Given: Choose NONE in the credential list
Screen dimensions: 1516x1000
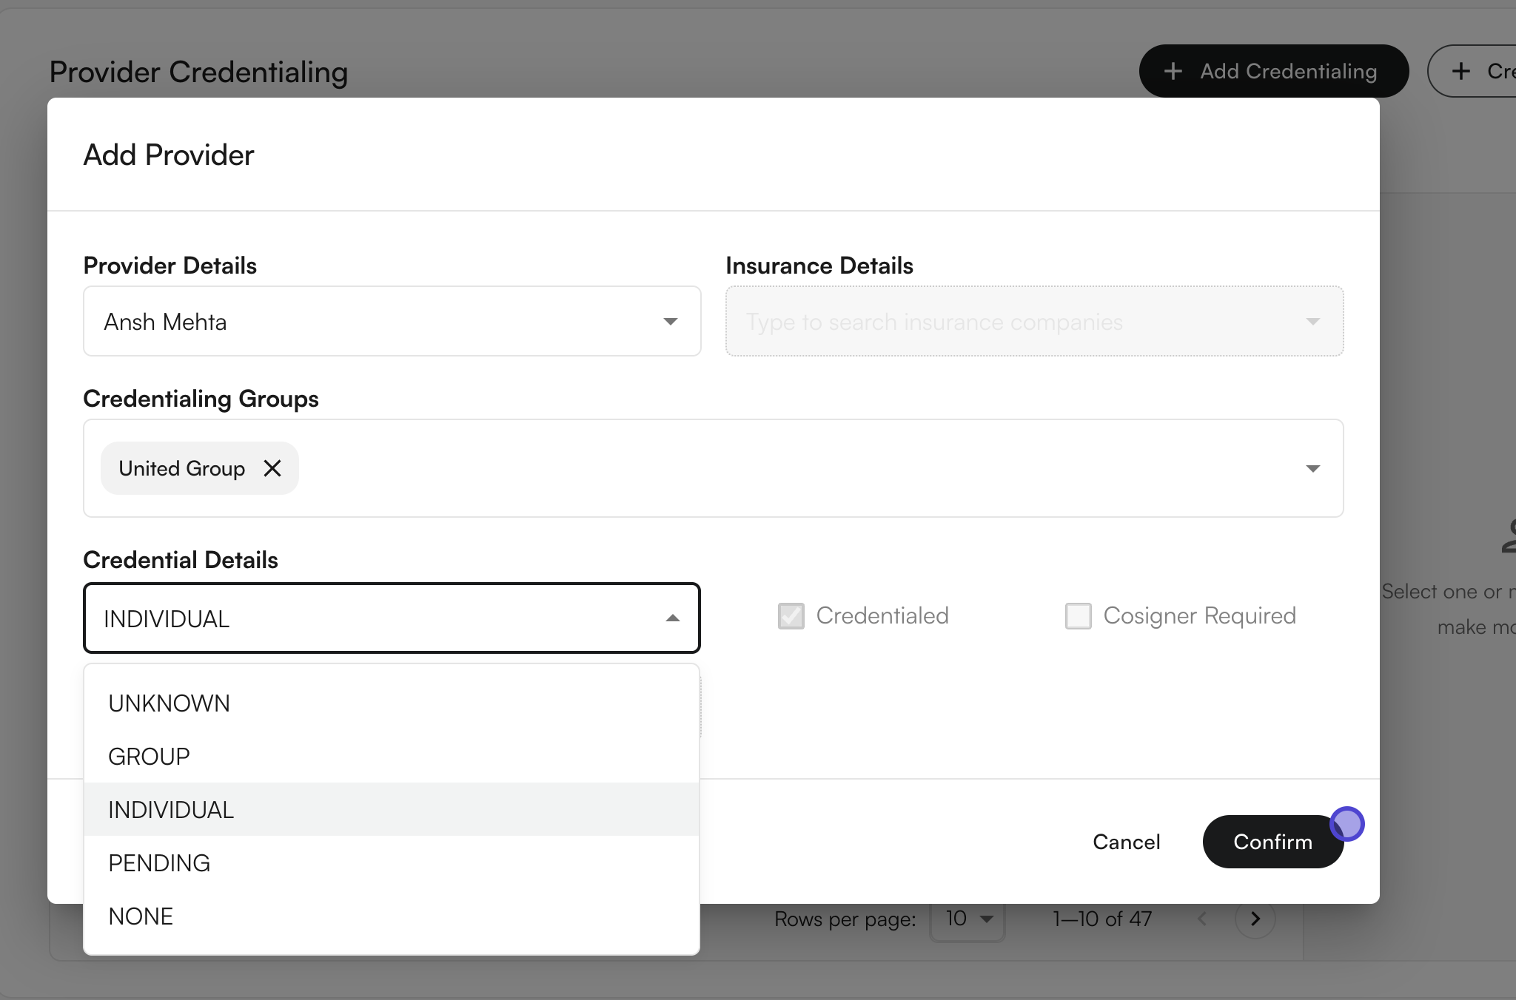Looking at the screenshot, I should coord(392,916).
